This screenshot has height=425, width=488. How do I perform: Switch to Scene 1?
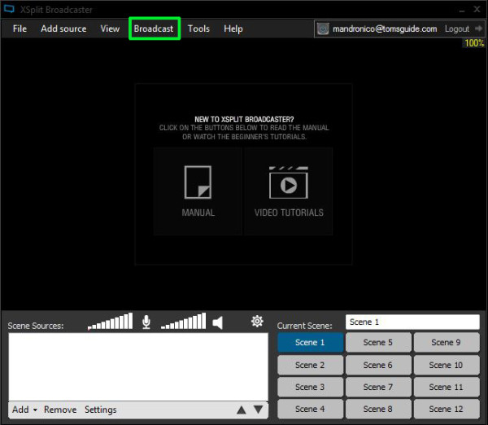click(310, 343)
